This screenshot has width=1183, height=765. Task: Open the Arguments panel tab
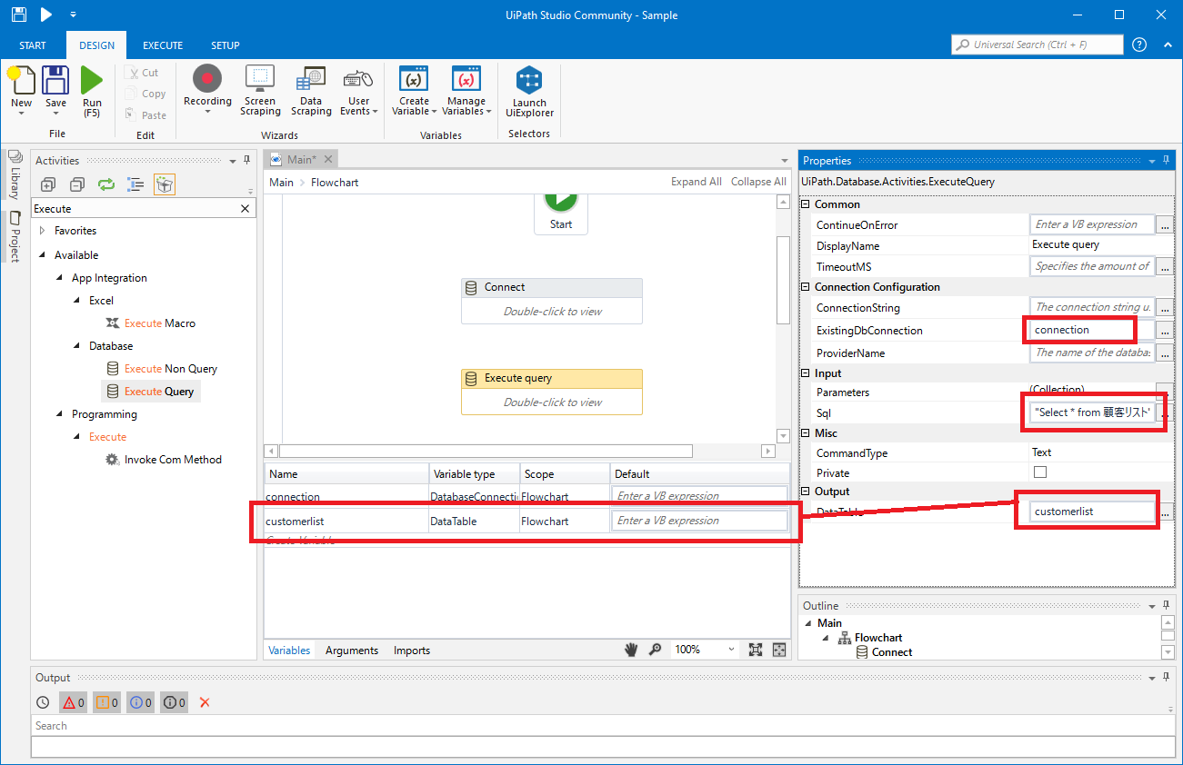coord(352,651)
